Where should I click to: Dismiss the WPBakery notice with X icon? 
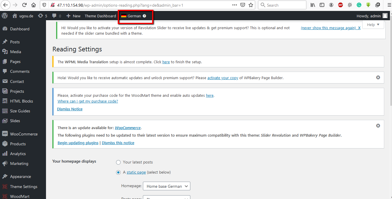pos(378,77)
